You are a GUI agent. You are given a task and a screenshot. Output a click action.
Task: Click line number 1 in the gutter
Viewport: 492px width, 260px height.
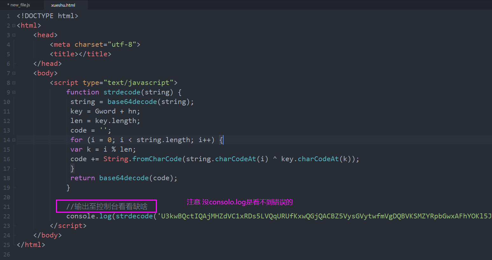click(x=8, y=16)
